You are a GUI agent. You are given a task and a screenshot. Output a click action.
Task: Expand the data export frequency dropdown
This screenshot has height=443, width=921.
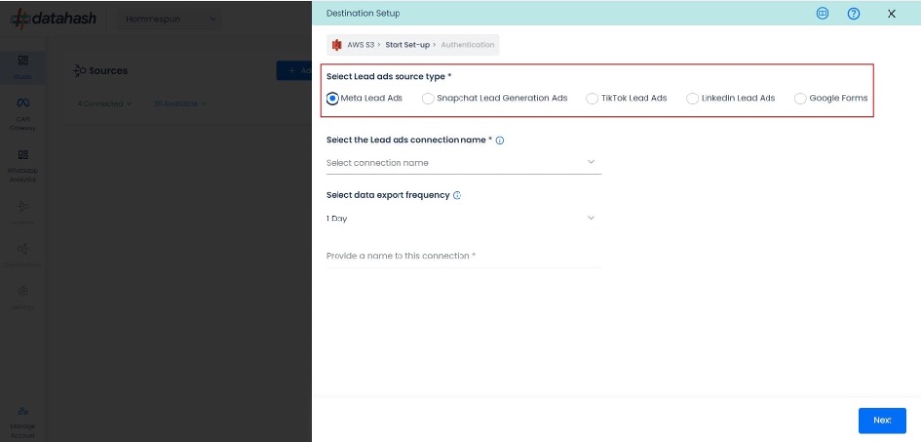click(463, 219)
